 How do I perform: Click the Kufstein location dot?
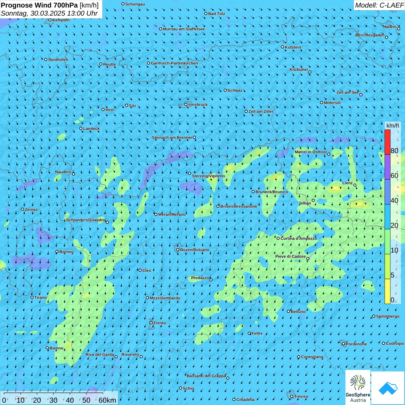282,47
